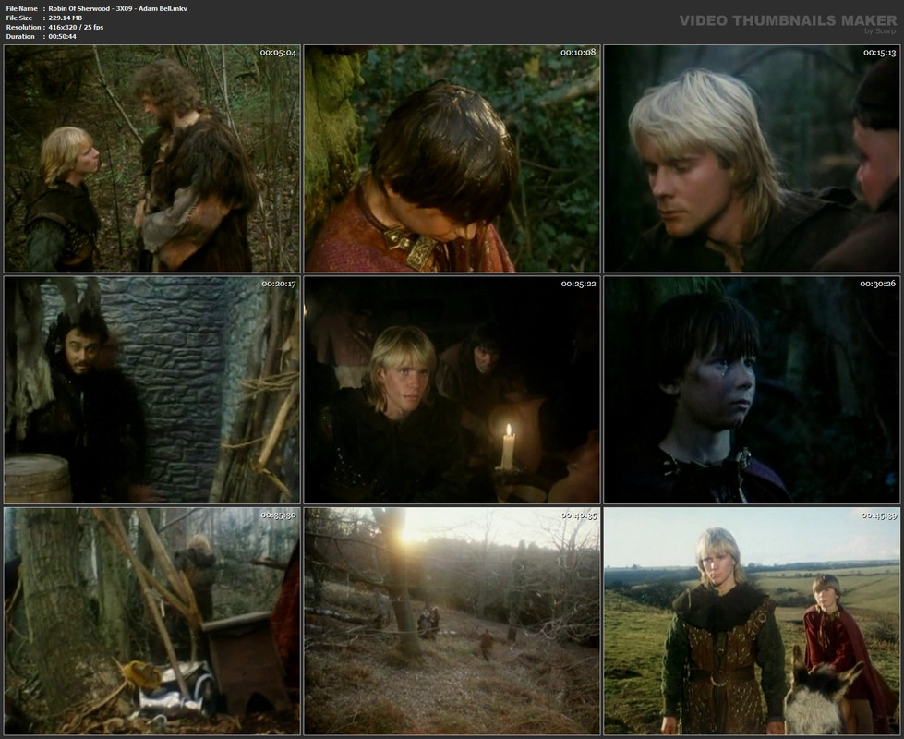Select the thumbnail timestamped 00:10:08
This screenshot has height=739, width=904.
click(x=452, y=159)
